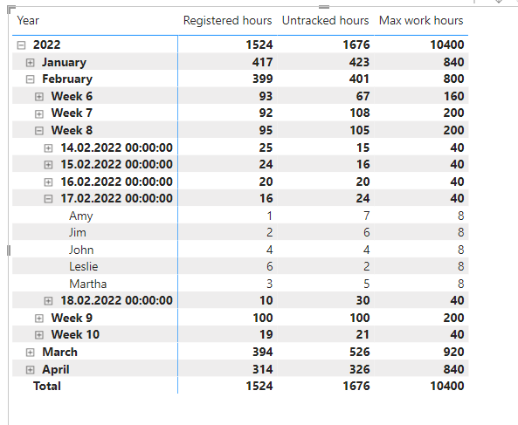
Task: Collapse the 17.02.2022 date row
Action: tap(48, 199)
